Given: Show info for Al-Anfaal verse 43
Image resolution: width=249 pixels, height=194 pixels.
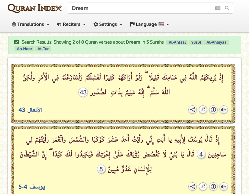Looking at the screenshot, I should point(213,110).
